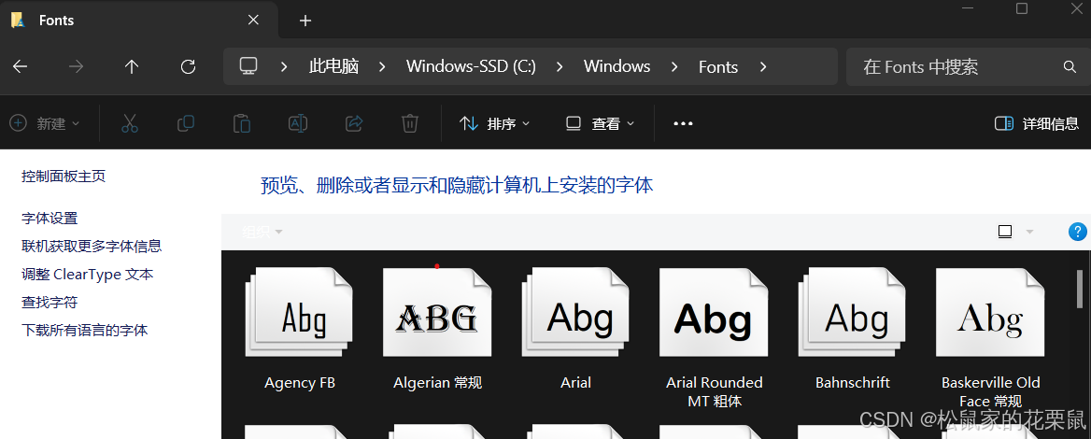Screen dimensions: 1091x439
Task: Click the Delete trash icon
Action: point(410,123)
